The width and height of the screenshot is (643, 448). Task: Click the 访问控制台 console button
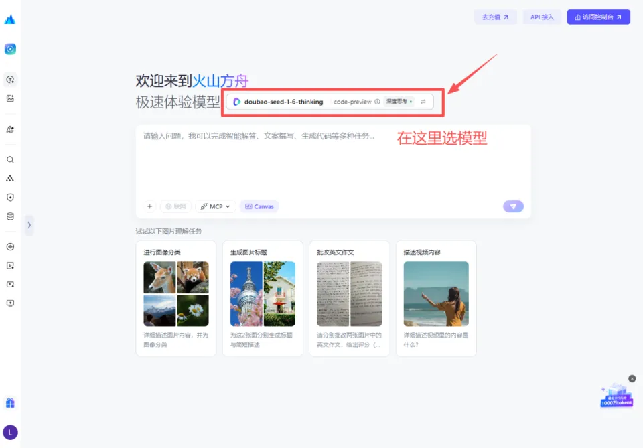click(598, 17)
